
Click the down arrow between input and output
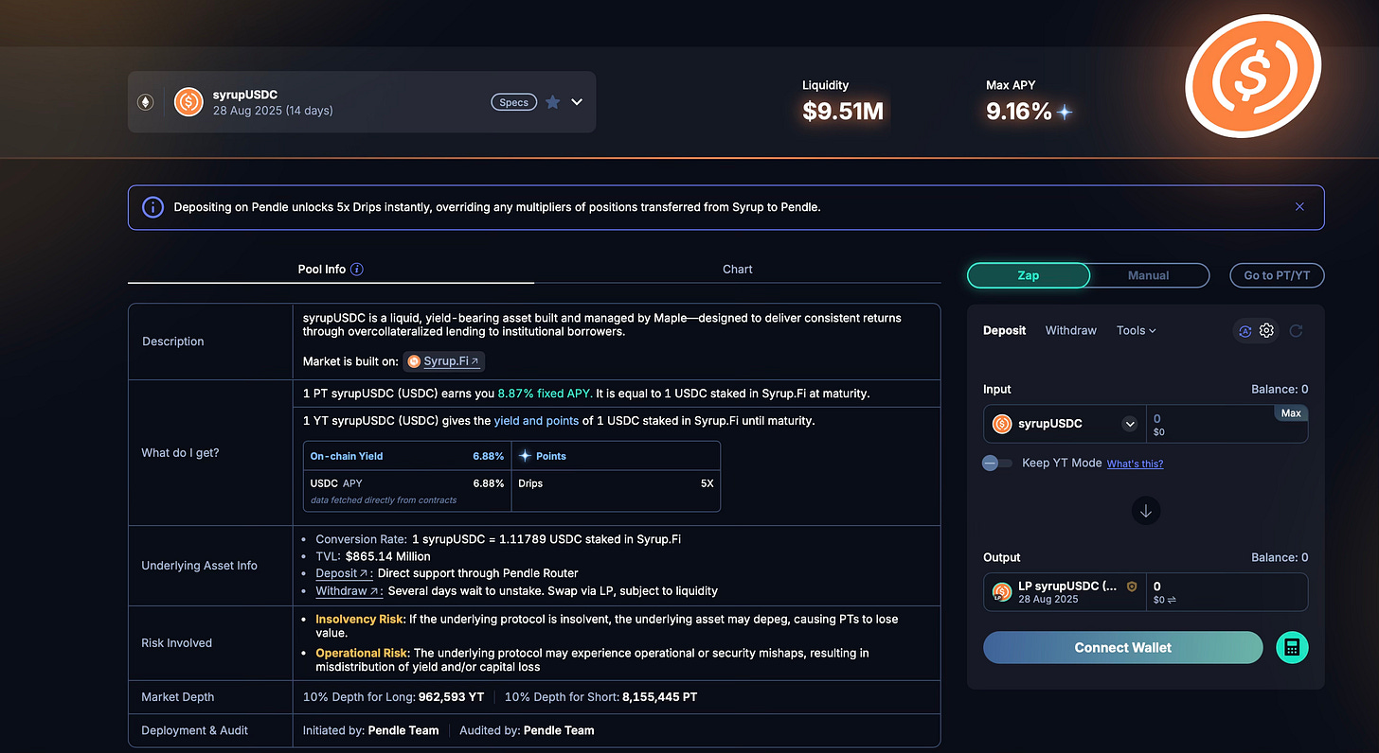[x=1146, y=511]
